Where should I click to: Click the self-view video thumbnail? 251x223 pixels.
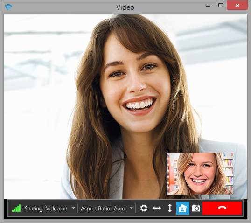point(200,174)
